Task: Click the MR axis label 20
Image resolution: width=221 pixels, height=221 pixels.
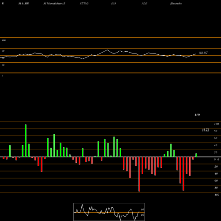Action: click(216, 152)
